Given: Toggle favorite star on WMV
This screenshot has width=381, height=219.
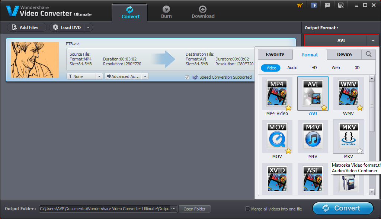Looking at the screenshot, I should click(x=360, y=107).
